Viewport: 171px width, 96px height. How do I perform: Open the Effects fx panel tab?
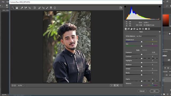143,29
